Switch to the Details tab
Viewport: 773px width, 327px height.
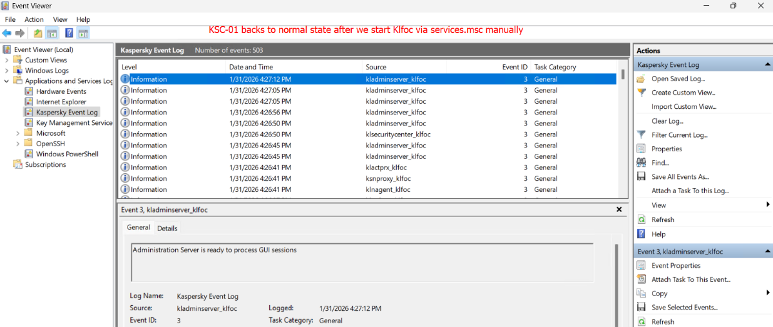click(167, 228)
